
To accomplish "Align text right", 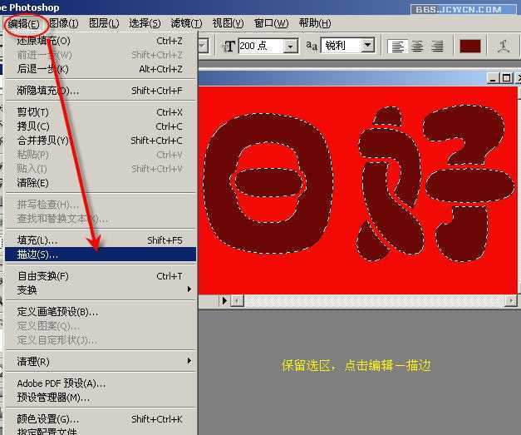I will point(437,47).
